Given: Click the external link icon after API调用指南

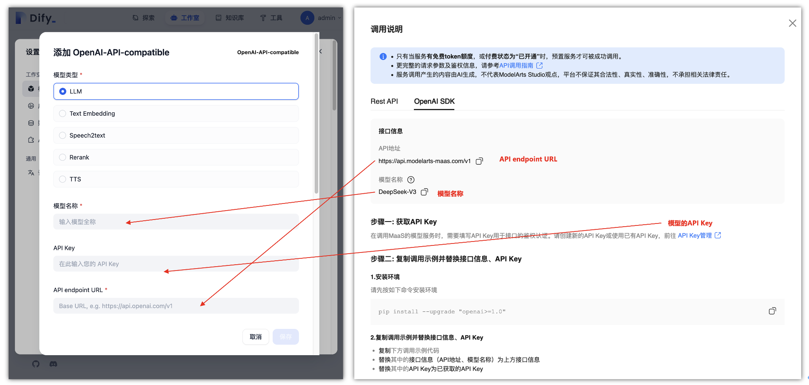Looking at the screenshot, I should 539,65.
